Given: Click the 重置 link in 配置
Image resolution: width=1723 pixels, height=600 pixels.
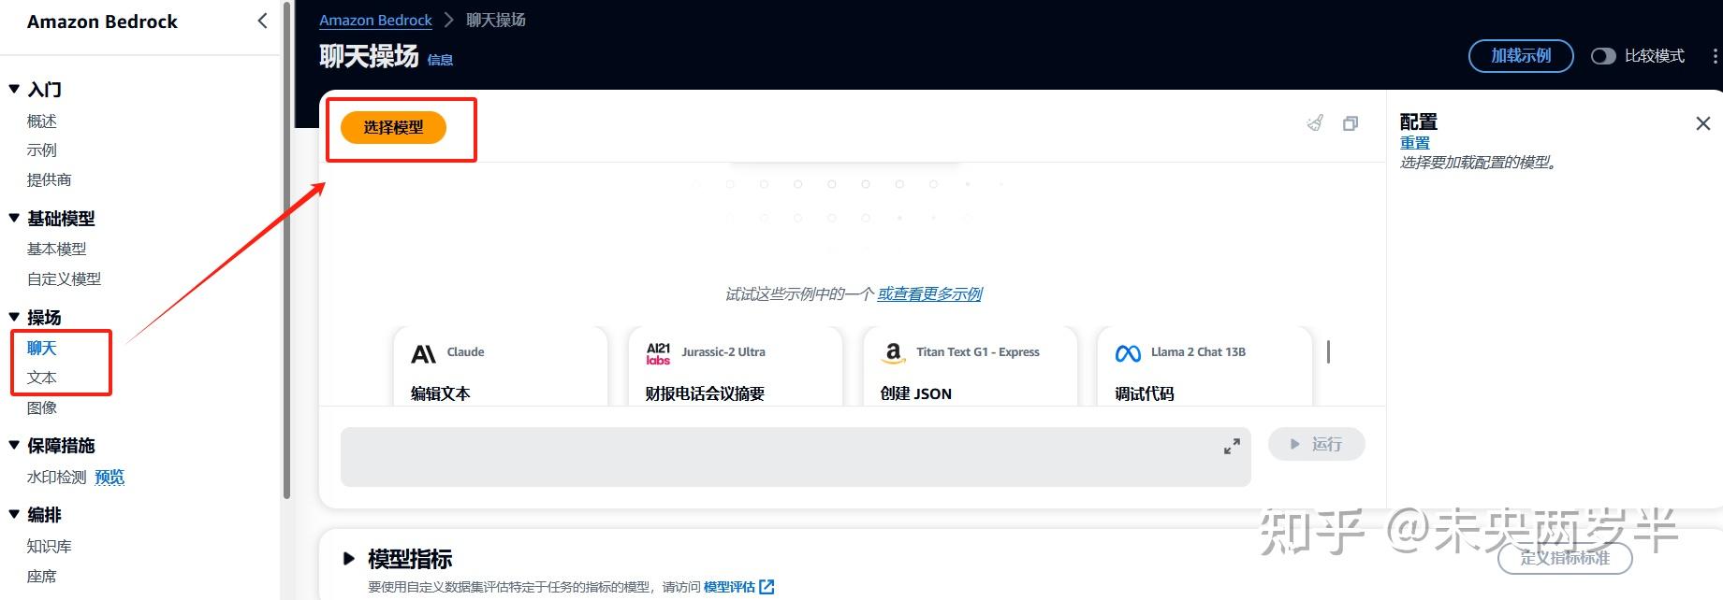Looking at the screenshot, I should [x=1415, y=143].
